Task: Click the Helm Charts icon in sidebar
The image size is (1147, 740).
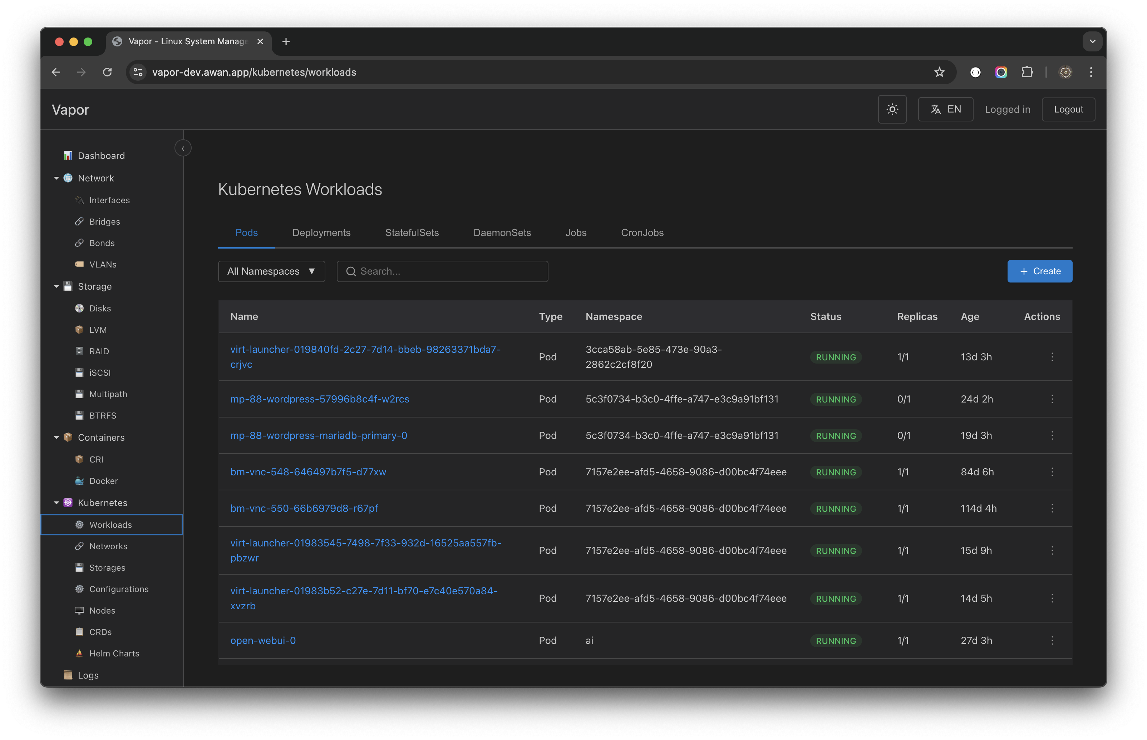Action: click(x=79, y=654)
